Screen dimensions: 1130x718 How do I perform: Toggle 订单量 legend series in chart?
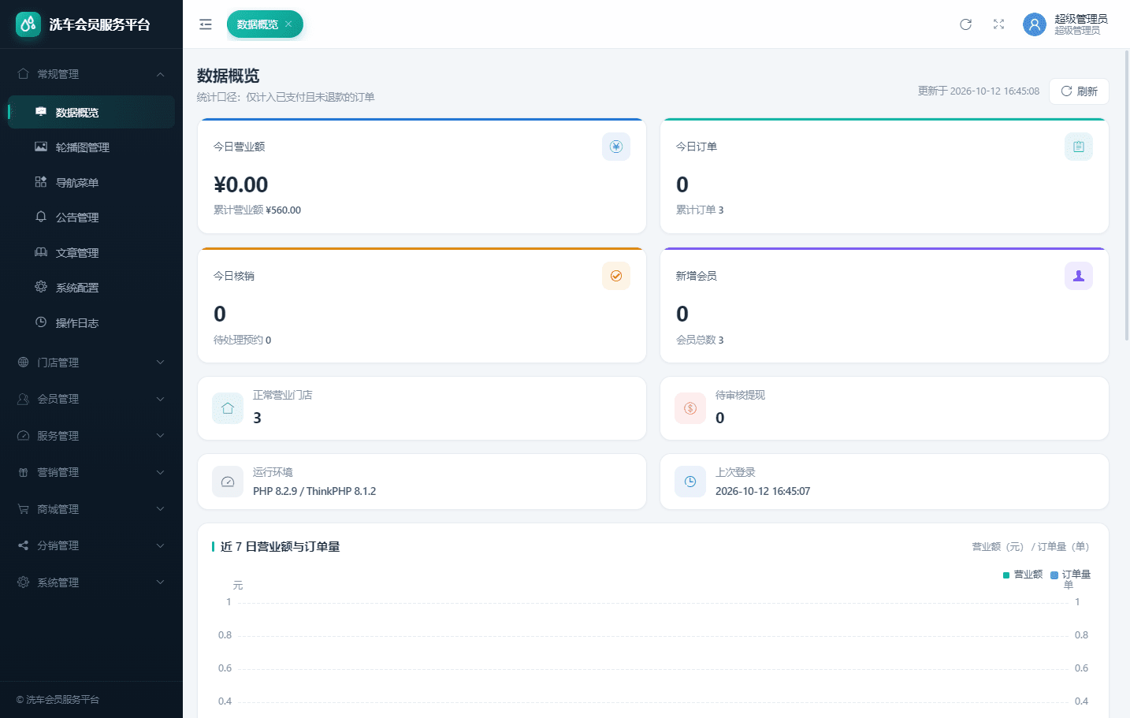1071,575
